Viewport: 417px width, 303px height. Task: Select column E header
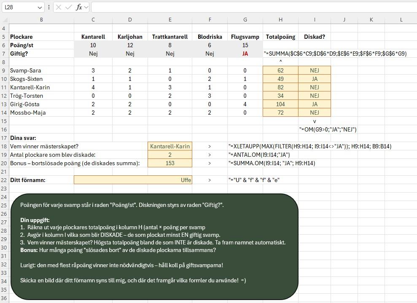[170, 20]
